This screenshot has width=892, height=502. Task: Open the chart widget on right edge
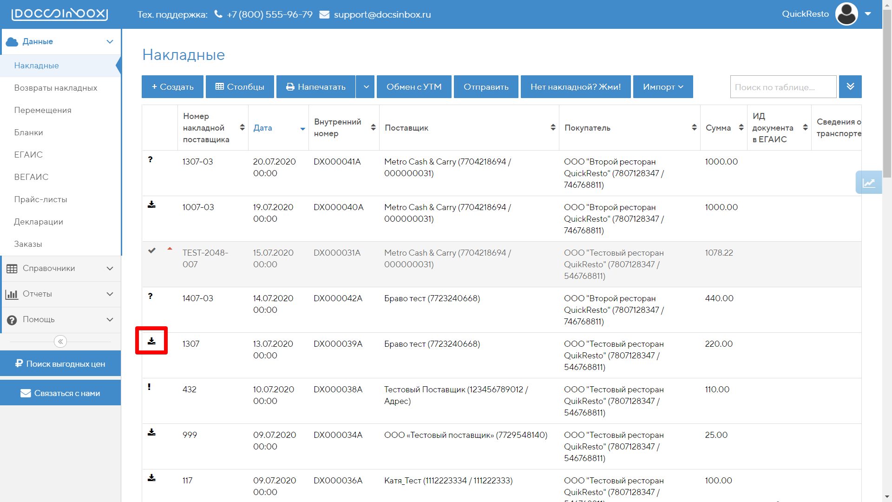[868, 183]
